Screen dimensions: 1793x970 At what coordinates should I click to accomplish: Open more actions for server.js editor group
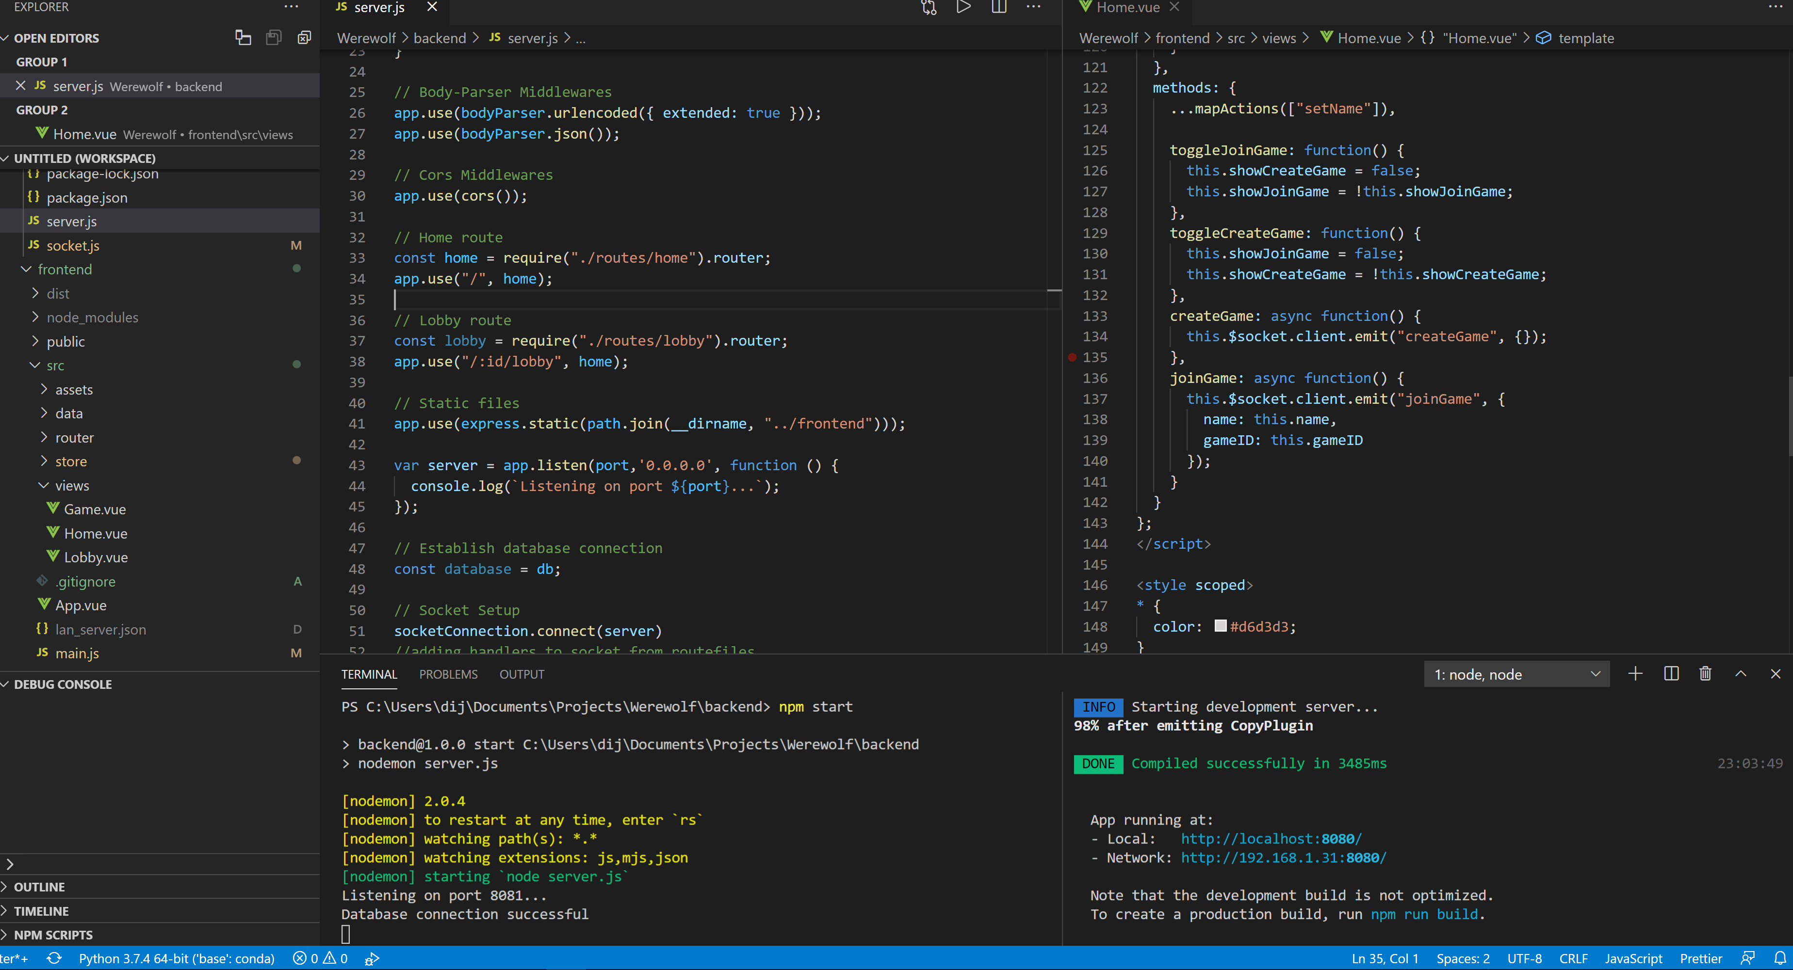[1034, 7]
